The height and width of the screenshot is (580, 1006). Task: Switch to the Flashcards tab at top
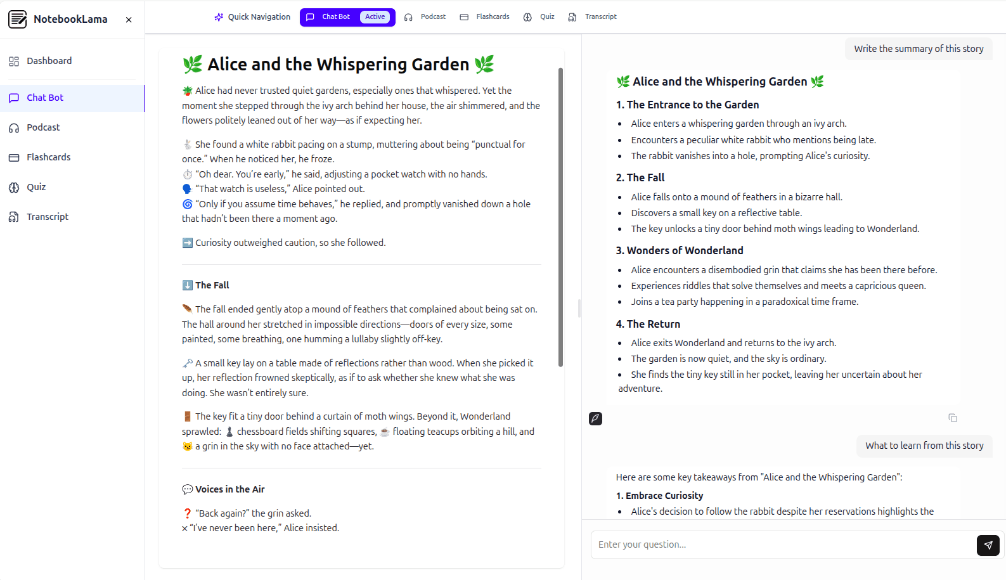485,17
